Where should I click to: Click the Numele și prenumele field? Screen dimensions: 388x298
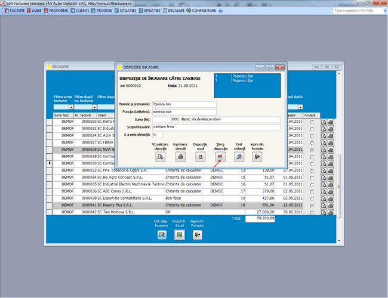pyautogui.click(x=184, y=104)
